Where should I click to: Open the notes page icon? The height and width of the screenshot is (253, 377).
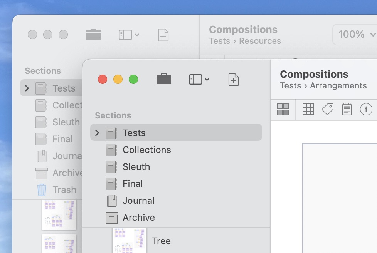click(x=347, y=109)
